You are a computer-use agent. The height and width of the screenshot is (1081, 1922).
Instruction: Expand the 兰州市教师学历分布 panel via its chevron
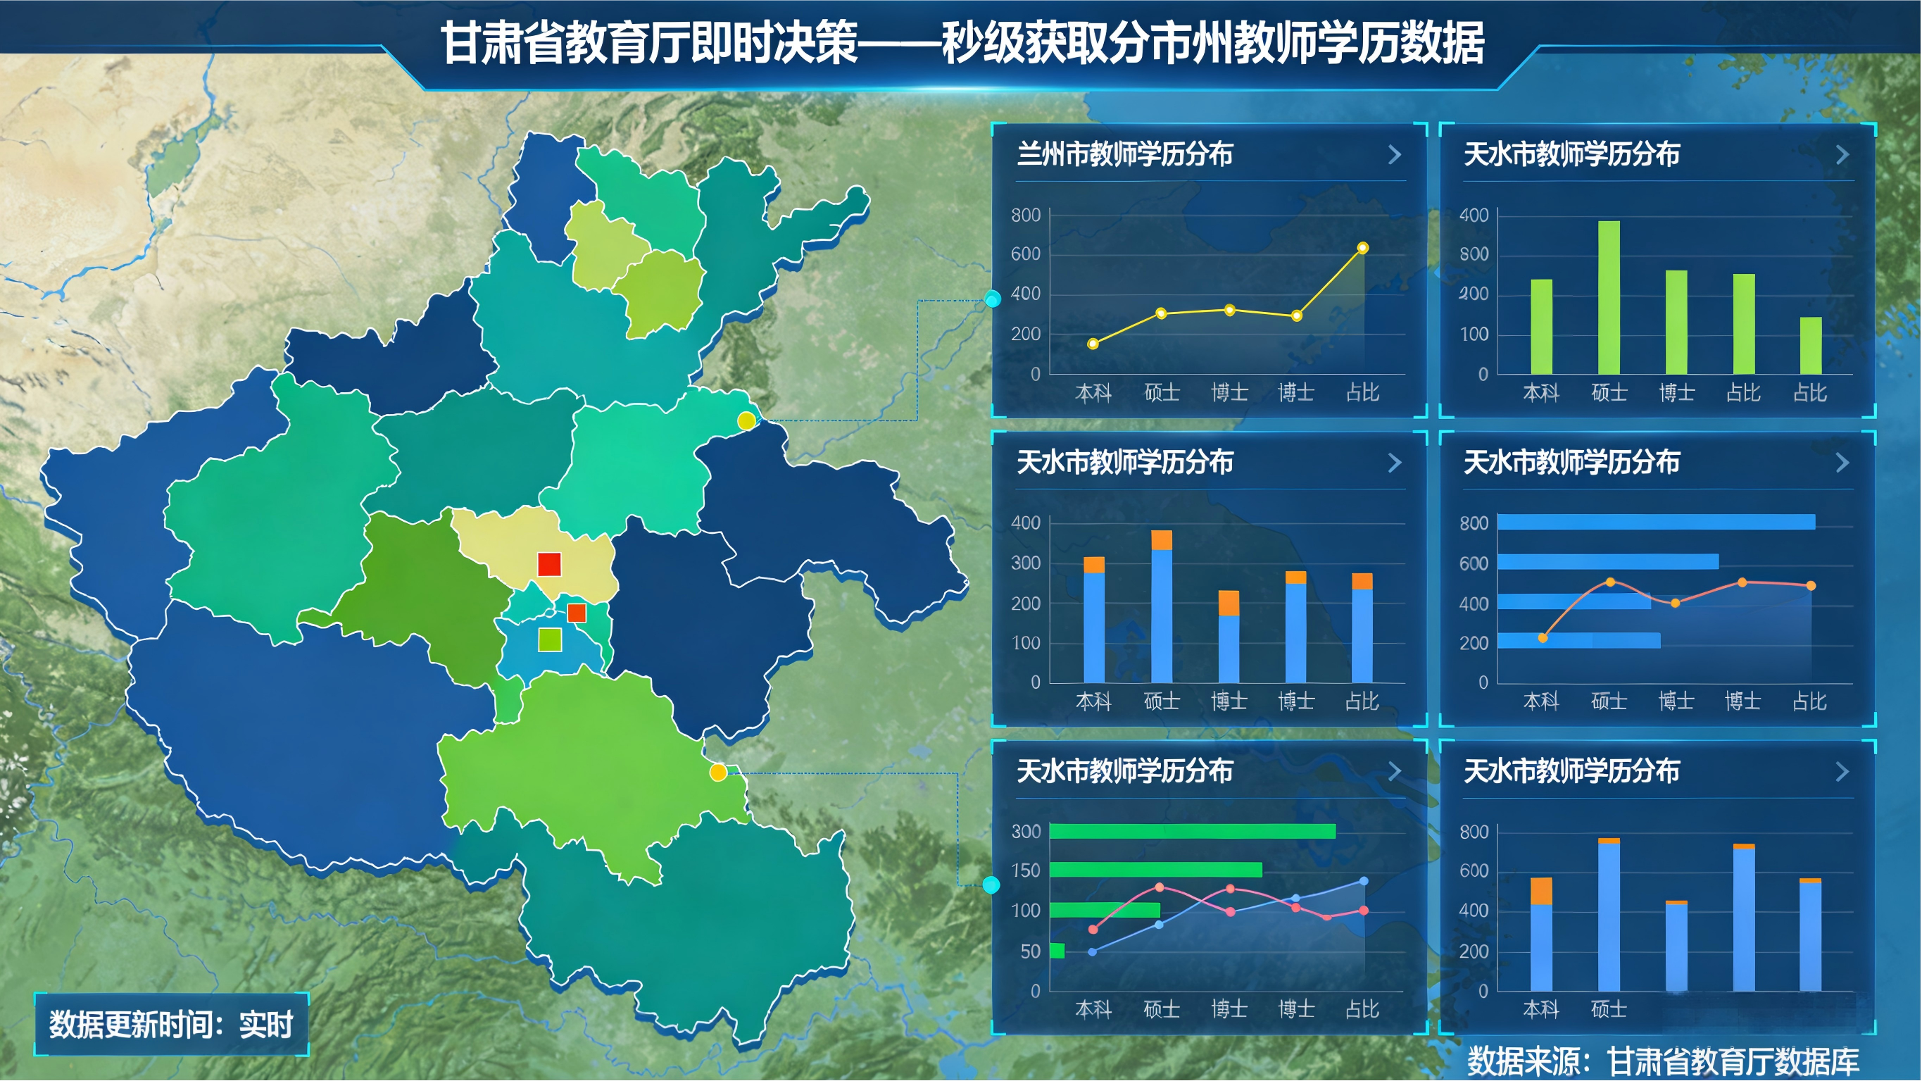click(1394, 155)
